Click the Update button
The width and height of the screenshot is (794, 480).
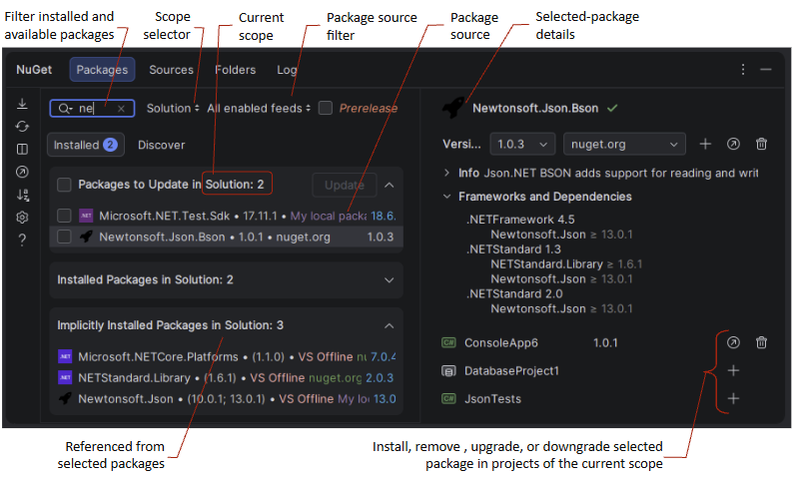(x=345, y=186)
